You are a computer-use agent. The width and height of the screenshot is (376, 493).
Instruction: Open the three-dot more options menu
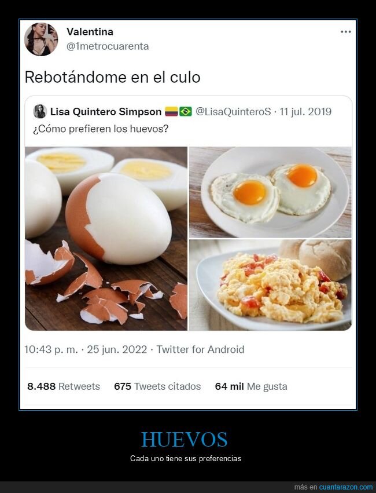(345, 32)
